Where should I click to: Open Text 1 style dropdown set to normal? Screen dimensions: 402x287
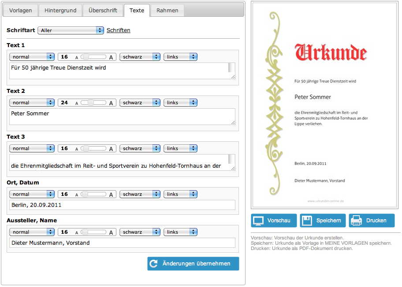[32, 57]
